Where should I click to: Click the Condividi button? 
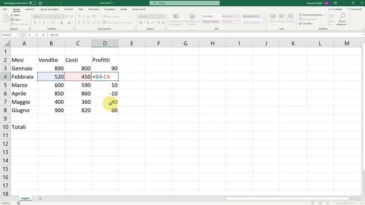(335, 9)
